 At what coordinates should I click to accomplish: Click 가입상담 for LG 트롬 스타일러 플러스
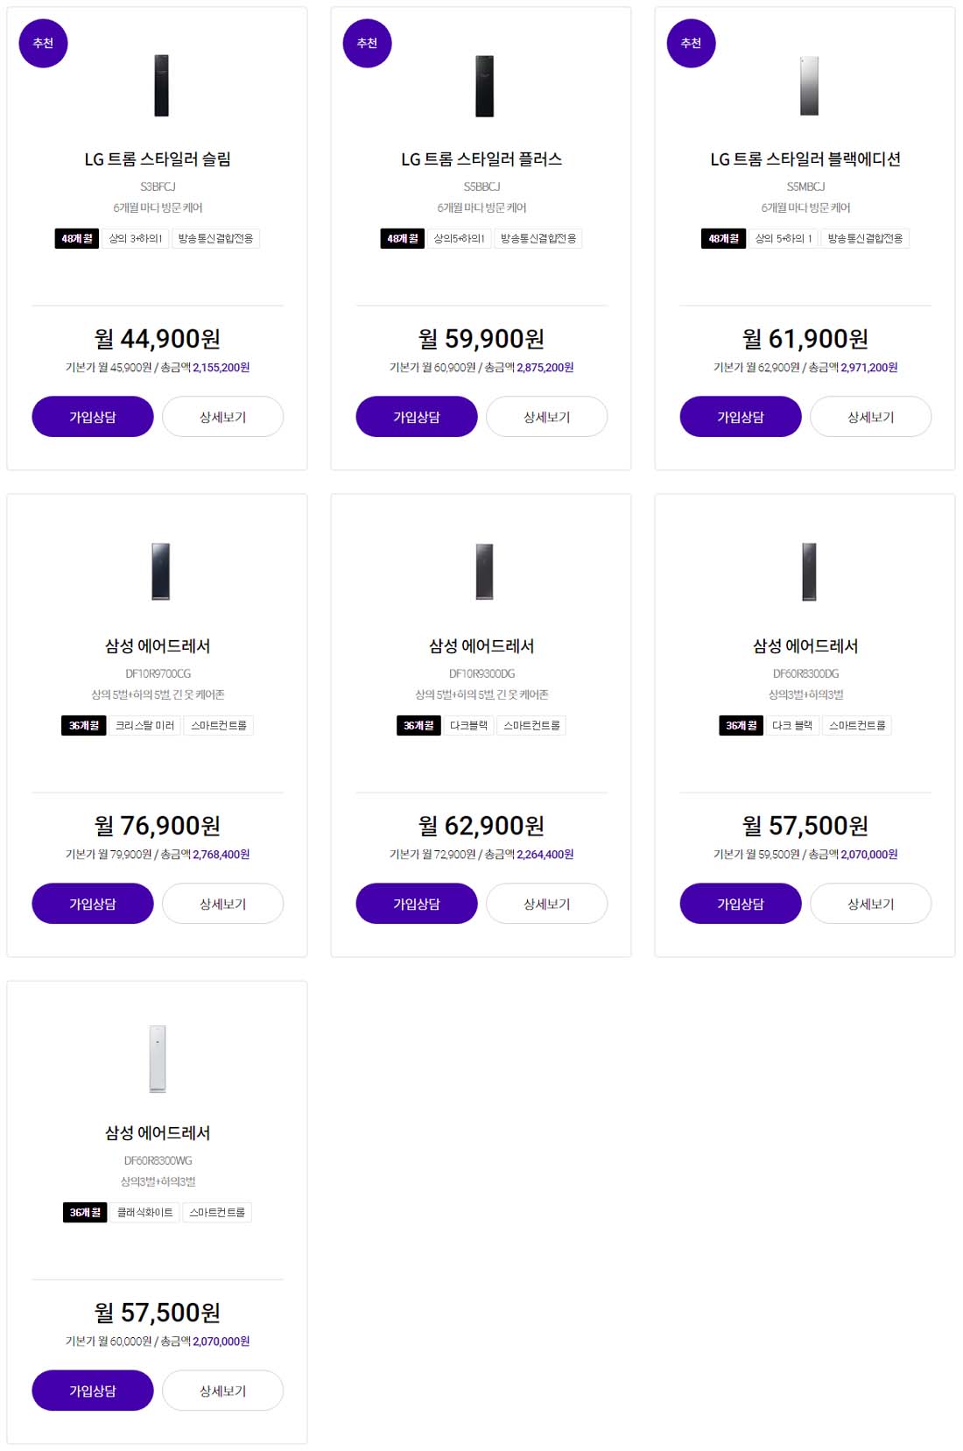pos(417,417)
